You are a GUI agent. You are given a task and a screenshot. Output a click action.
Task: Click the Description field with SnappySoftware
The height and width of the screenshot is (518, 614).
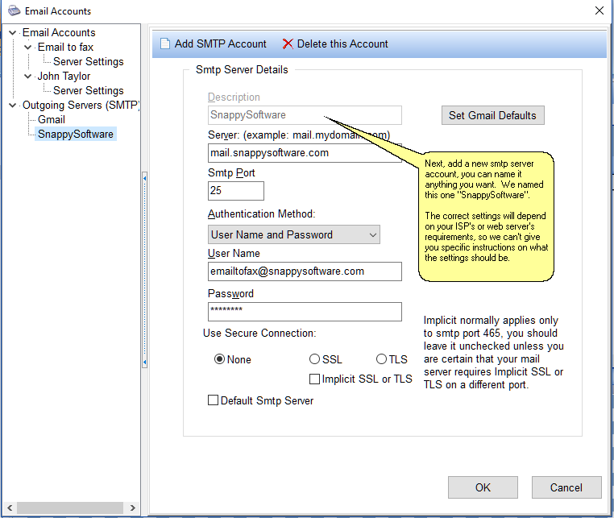point(305,115)
